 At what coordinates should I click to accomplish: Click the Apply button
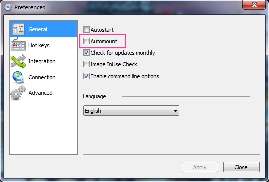(x=200, y=167)
